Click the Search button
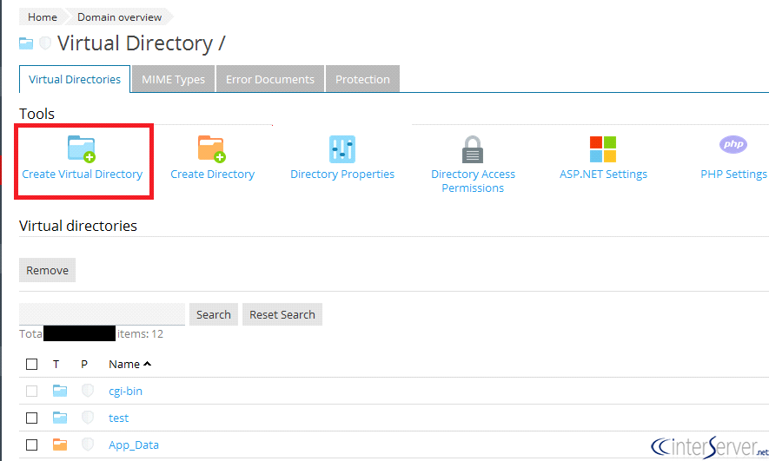The height and width of the screenshot is (461, 769). click(214, 314)
